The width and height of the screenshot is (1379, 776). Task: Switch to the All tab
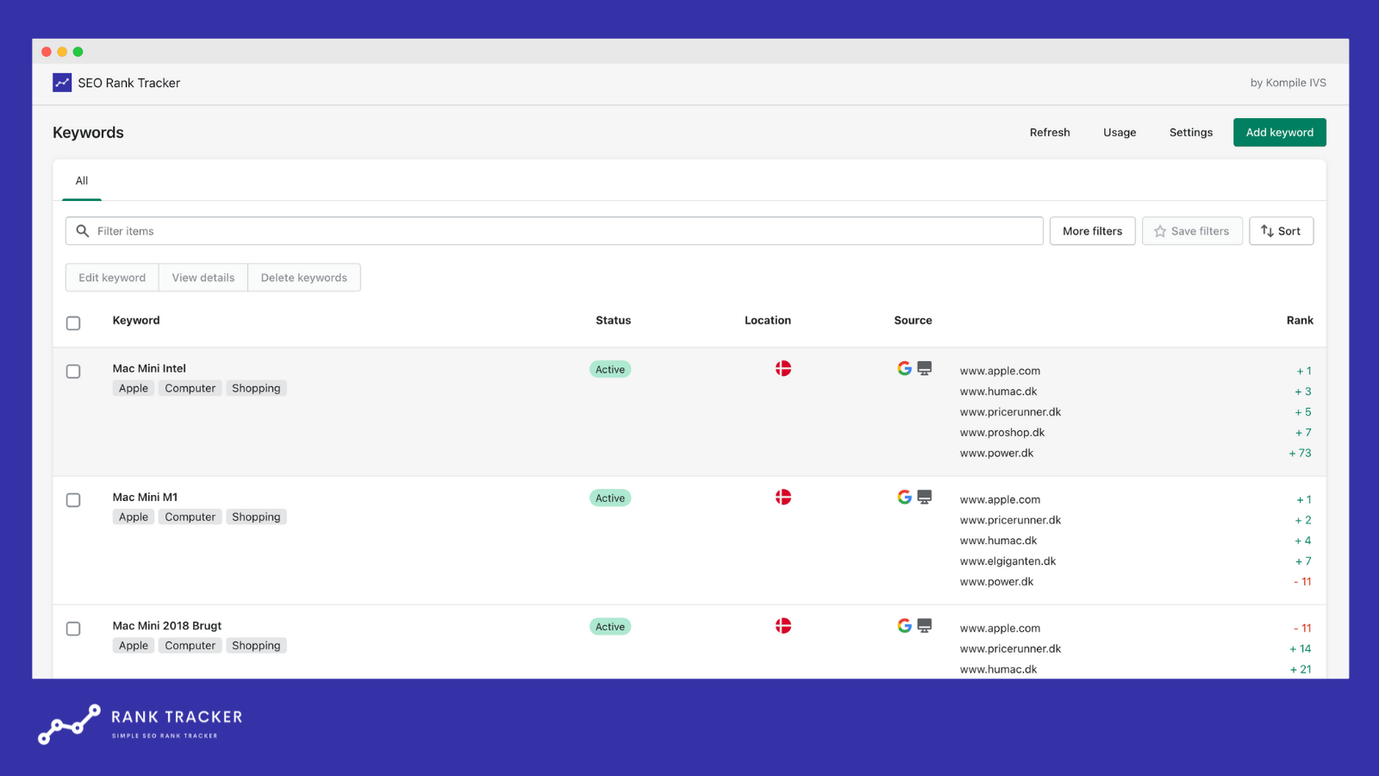pos(82,181)
